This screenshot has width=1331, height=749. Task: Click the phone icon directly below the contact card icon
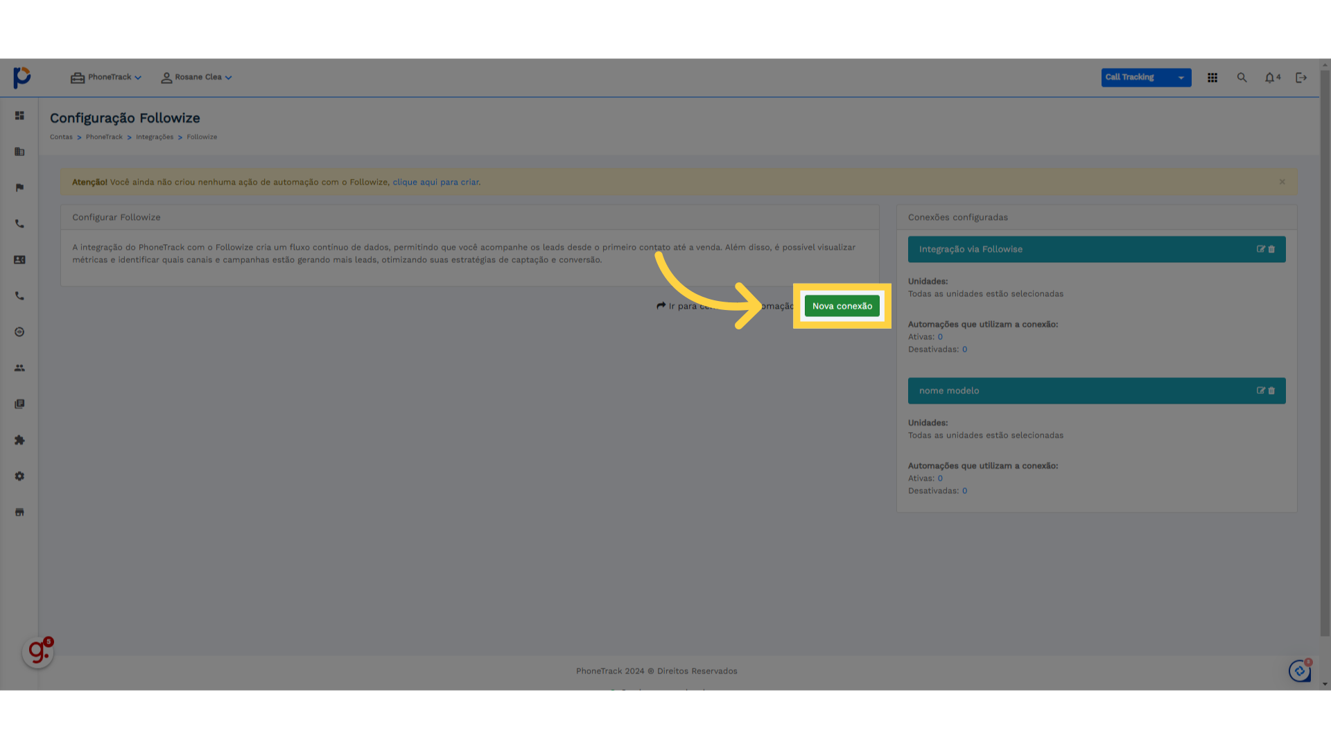[19, 295]
